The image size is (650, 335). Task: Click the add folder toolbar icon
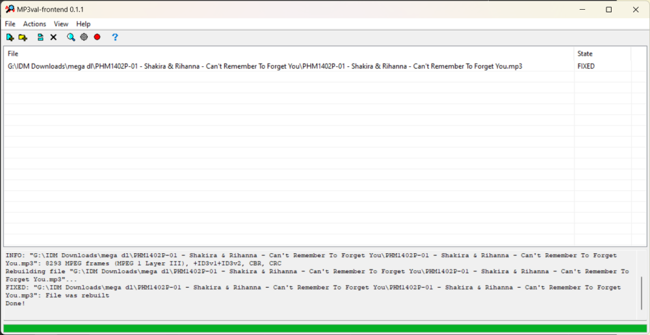23,38
